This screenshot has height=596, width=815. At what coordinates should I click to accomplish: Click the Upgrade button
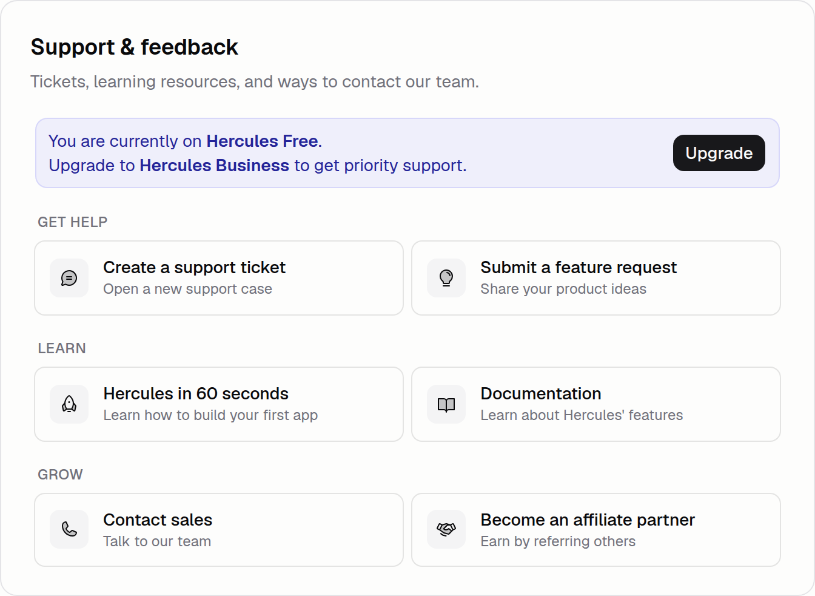[719, 153]
